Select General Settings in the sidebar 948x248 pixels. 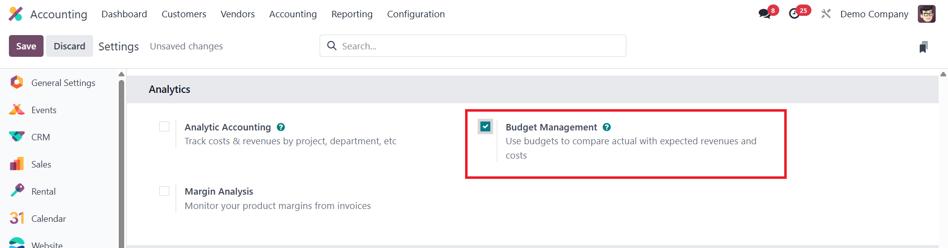click(x=63, y=83)
